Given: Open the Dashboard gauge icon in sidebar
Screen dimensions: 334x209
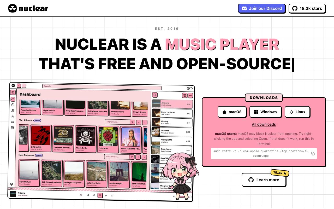Looking at the screenshot, I should [x=13, y=99].
